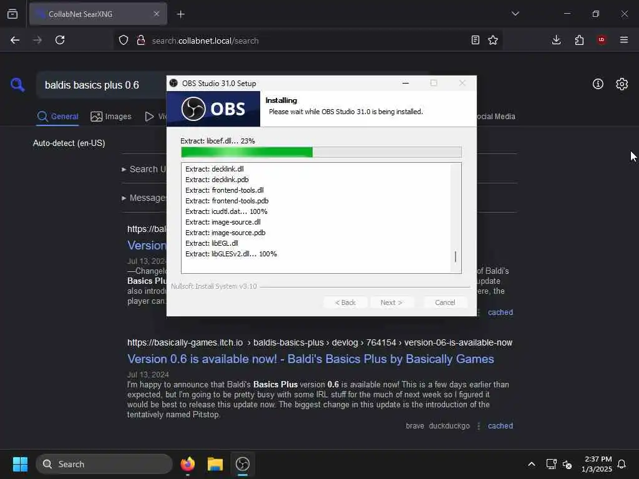Open second result options dots
Screen dimensions: 639x479
(x=479, y=425)
